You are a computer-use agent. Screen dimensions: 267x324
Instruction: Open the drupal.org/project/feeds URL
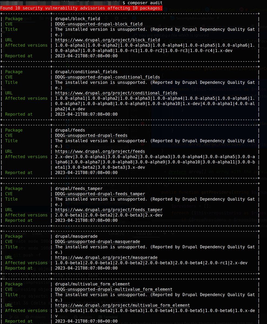click(x=100, y=151)
